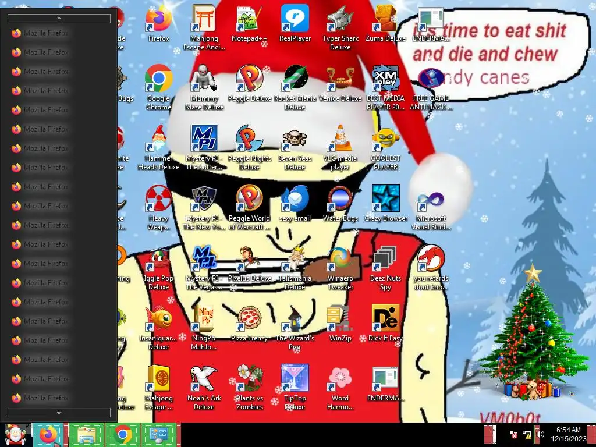This screenshot has width=596, height=447.
Task: Open ENDERMAN shortcut in bottom row
Action: coord(385,384)
